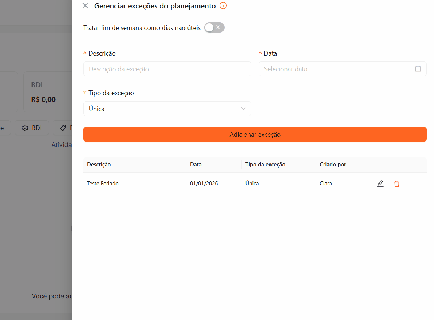Click the calendar icon in the Data field

pyautogui.click(x=418, y=69)
